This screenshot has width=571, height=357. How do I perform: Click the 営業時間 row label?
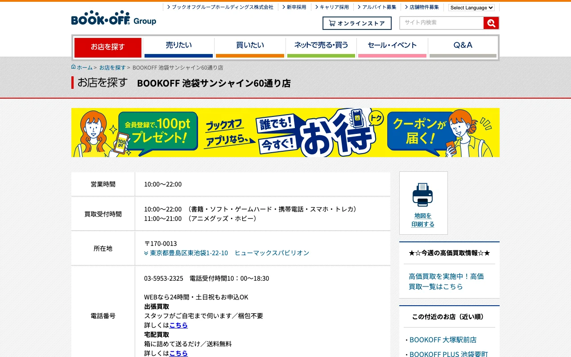pyautogui.click(x=103, y=184)
